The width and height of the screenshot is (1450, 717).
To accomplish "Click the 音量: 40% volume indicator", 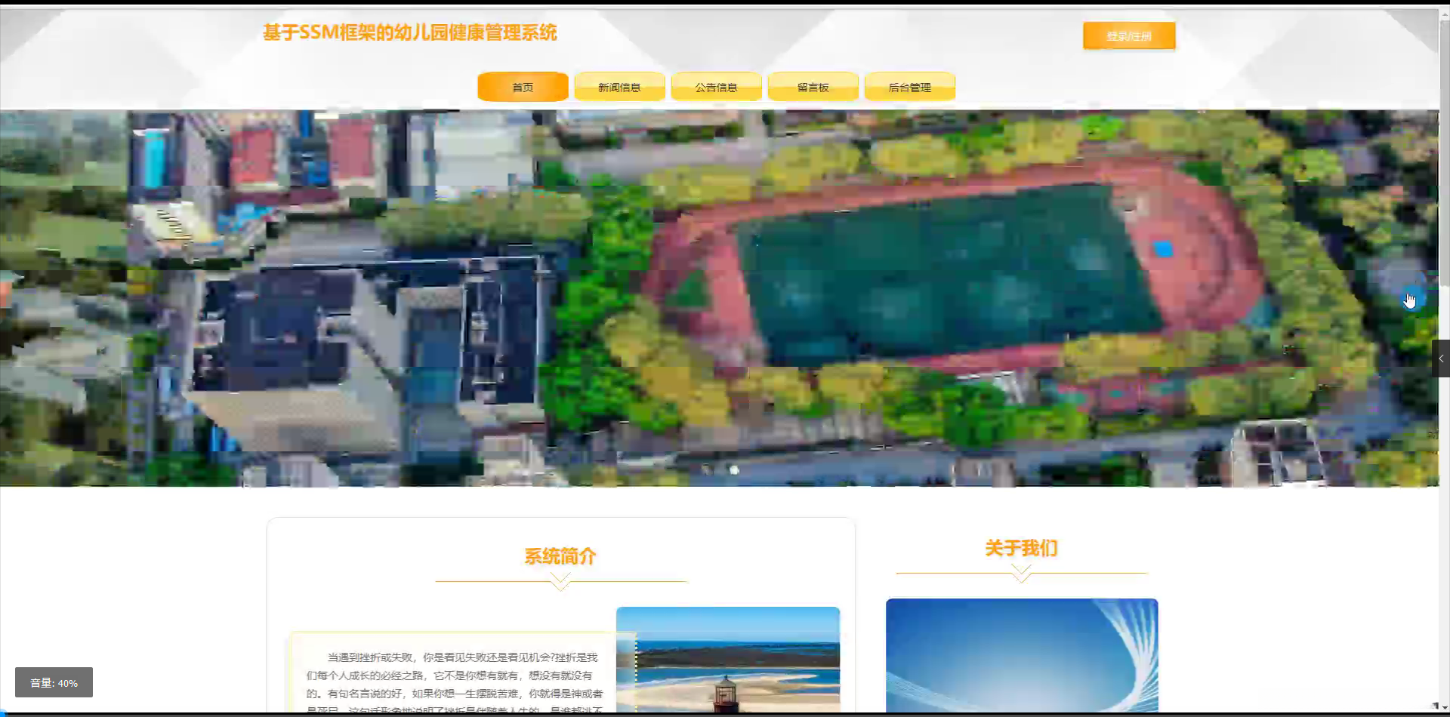I will 54,682.
